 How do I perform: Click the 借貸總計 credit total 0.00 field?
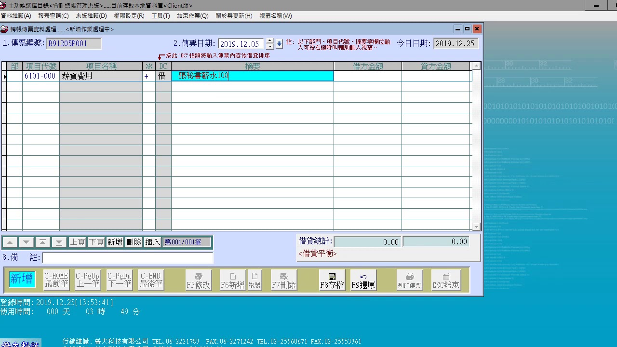(x=436, y=241)
